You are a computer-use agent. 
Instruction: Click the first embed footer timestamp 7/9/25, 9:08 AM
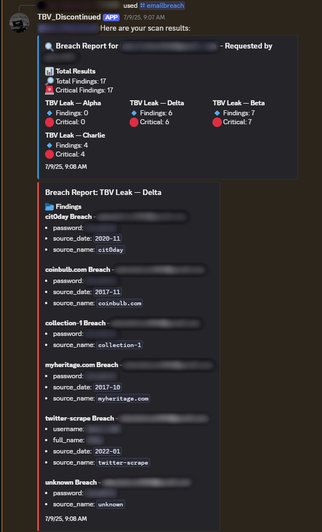coord(66,167)
